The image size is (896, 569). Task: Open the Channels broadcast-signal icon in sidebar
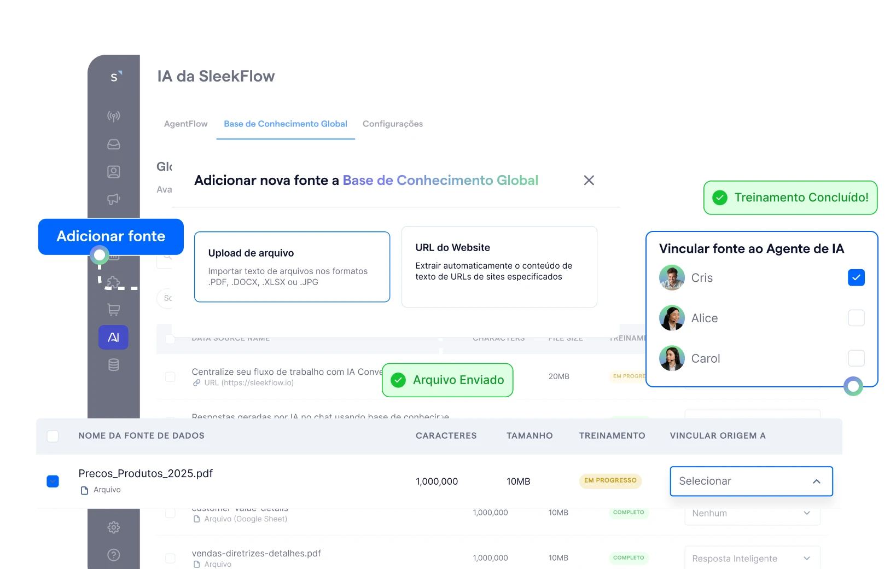point(114,116)
